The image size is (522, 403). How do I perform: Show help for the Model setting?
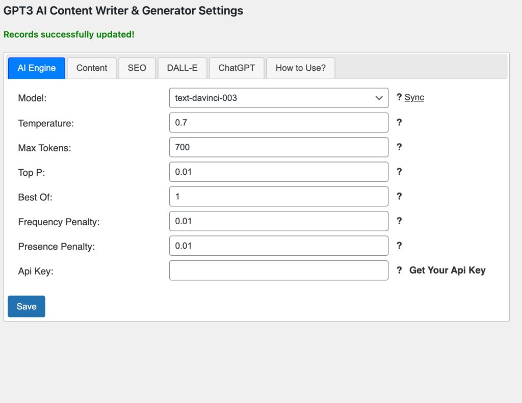click(x=399, y=97)
